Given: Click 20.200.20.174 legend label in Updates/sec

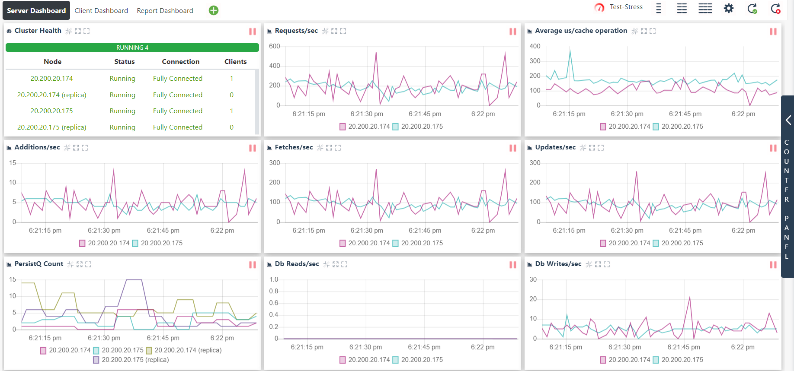Looking at the screenshot, I should click(630, 243).
